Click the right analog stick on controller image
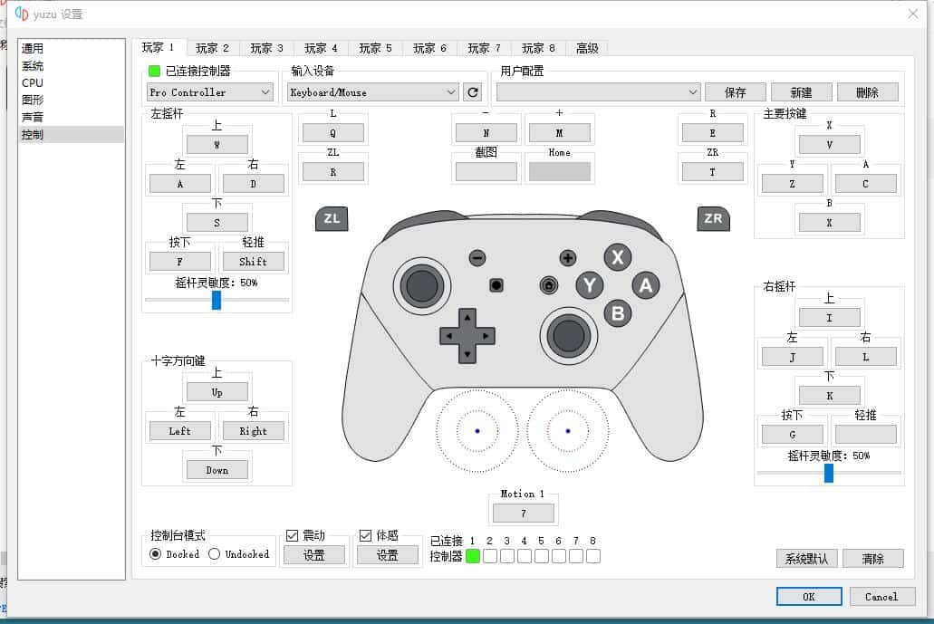This screenshot has width=934, height=624. [569, 335]
